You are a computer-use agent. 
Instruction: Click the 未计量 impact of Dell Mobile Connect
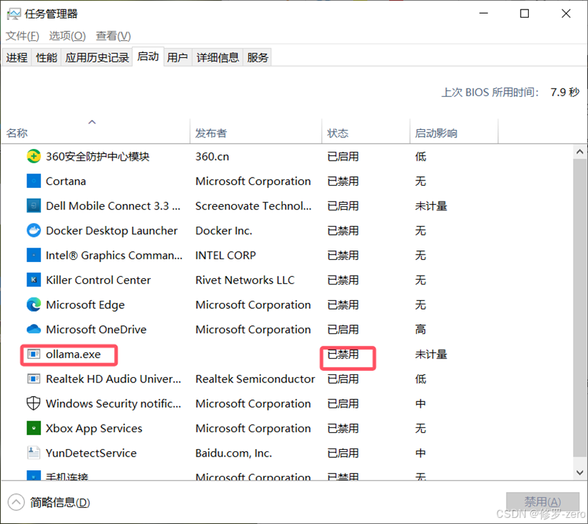(x=431, y=206)
